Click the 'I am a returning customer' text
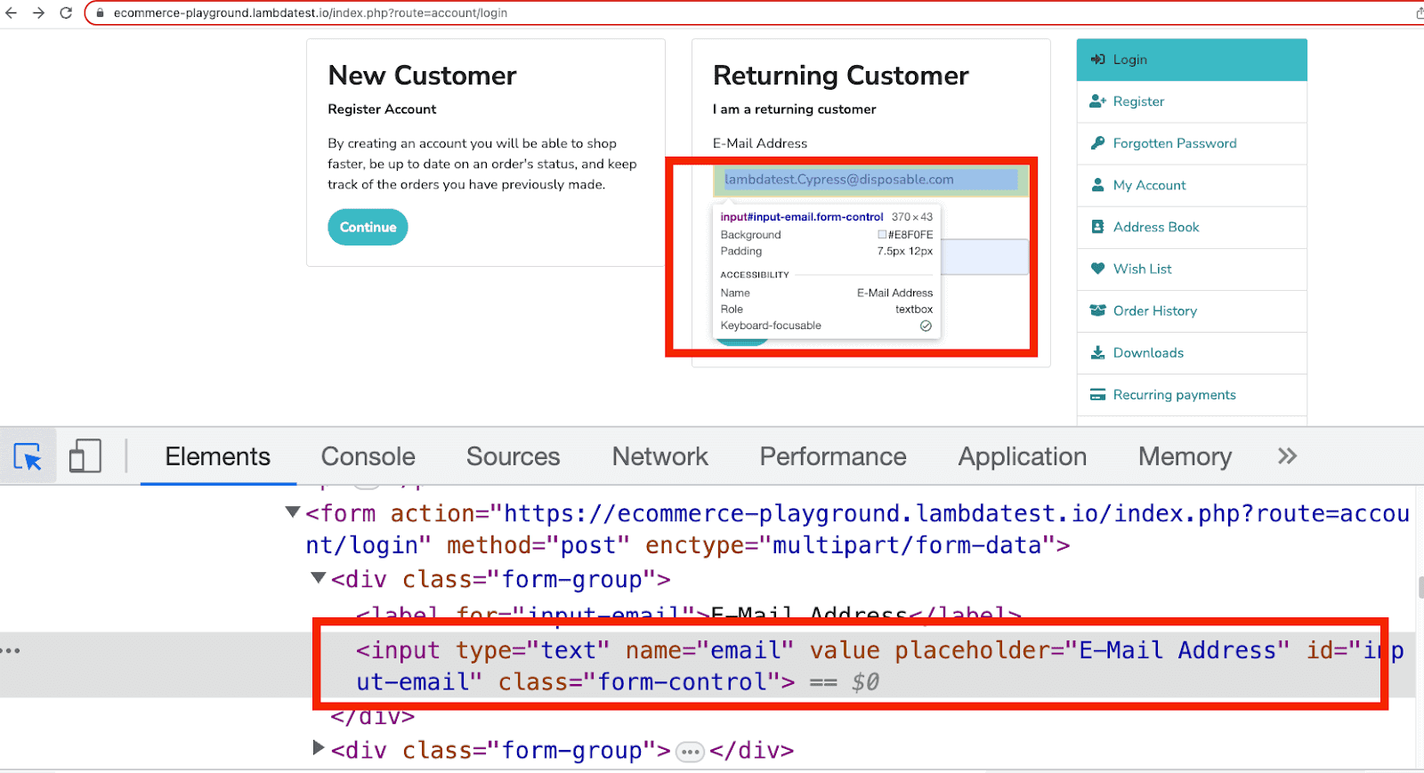This screenshot has height=773, width=1424. [794, 109]
